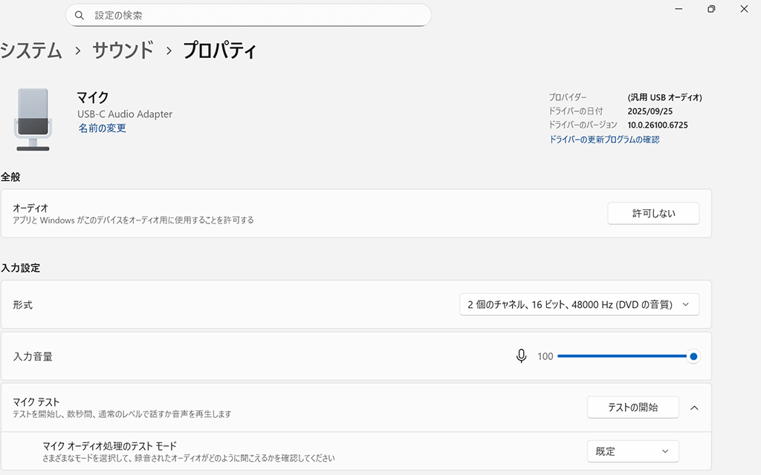Select the プロパティ breadcrumb heading

(x=220, y=51)
